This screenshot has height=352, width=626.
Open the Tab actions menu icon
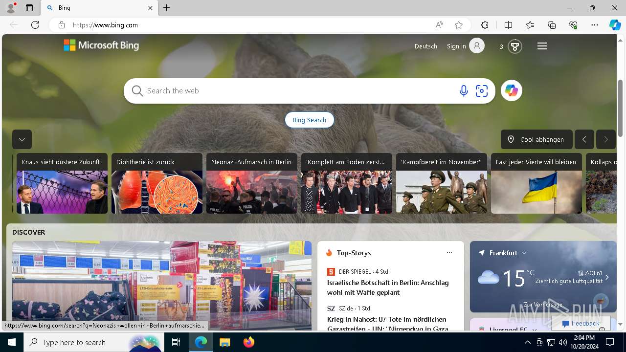[x=29, y=8]
